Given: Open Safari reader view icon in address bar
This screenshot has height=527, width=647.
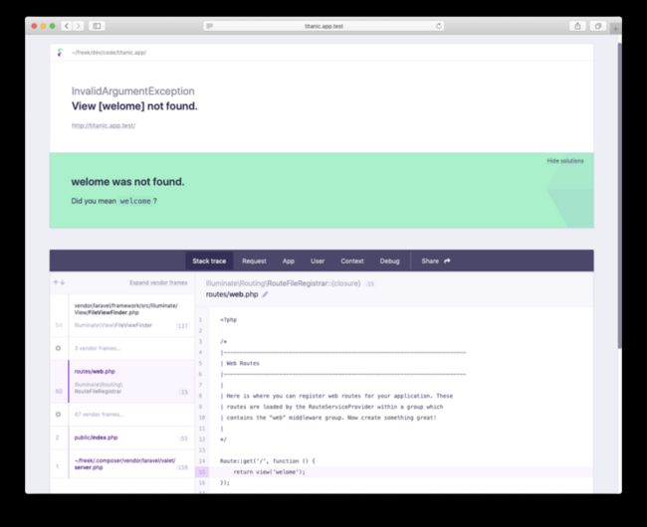Looking at the screenshot, I should (210, 26).
